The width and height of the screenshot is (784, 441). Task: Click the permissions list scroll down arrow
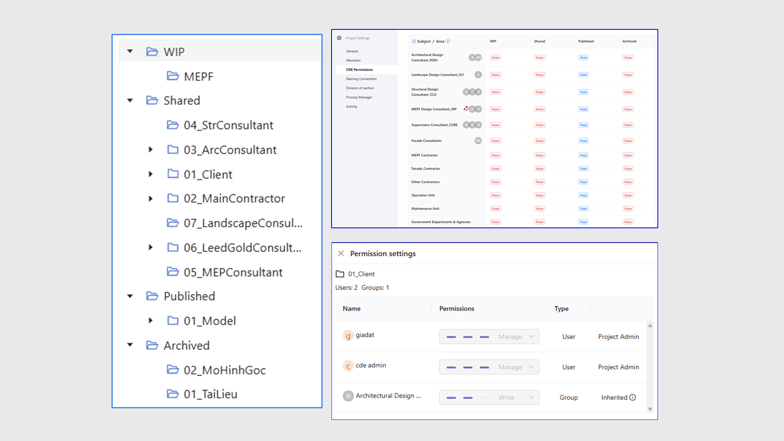[x=650, y=409]
